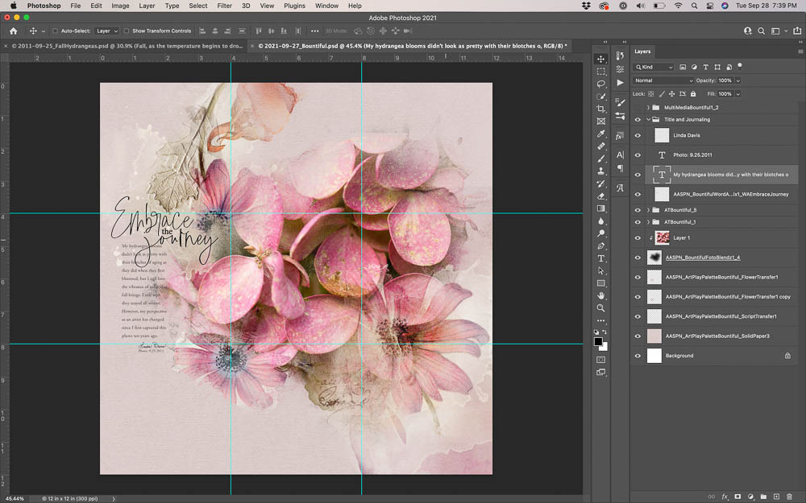Select the Clone Stamp tool
This screenshot has height=503, width=806.
[601, 171]
